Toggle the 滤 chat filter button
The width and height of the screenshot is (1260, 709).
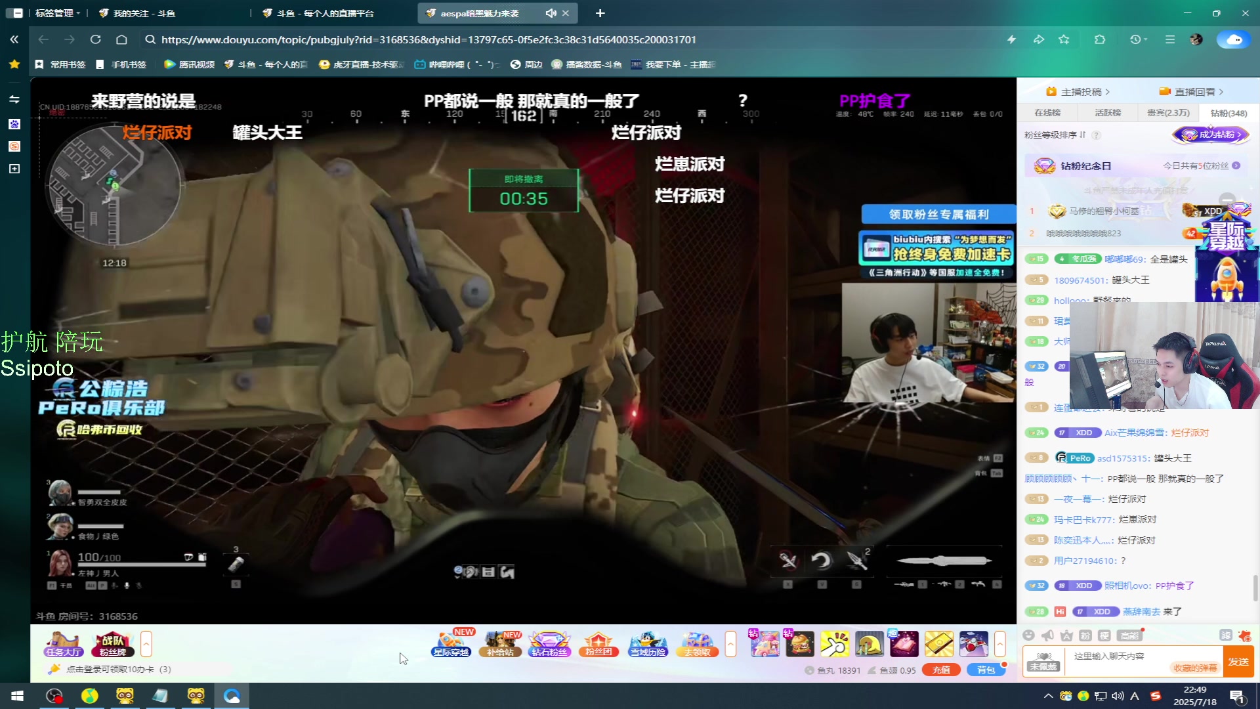click(1225, 635)
